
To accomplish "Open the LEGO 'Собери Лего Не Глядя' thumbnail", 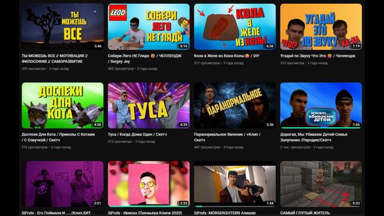I will (149, 26).
